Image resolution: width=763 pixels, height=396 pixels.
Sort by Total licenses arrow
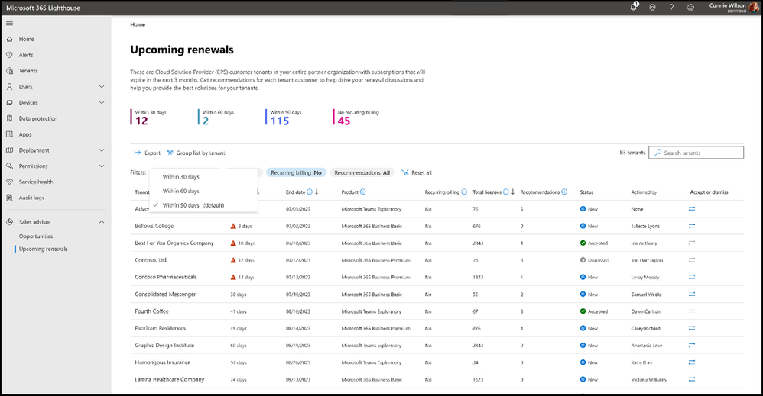tap(513, 192)
